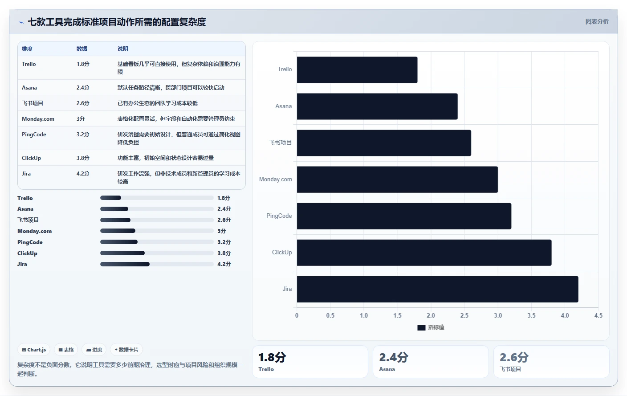Click the 表格 tag chip

click(66, 350)
